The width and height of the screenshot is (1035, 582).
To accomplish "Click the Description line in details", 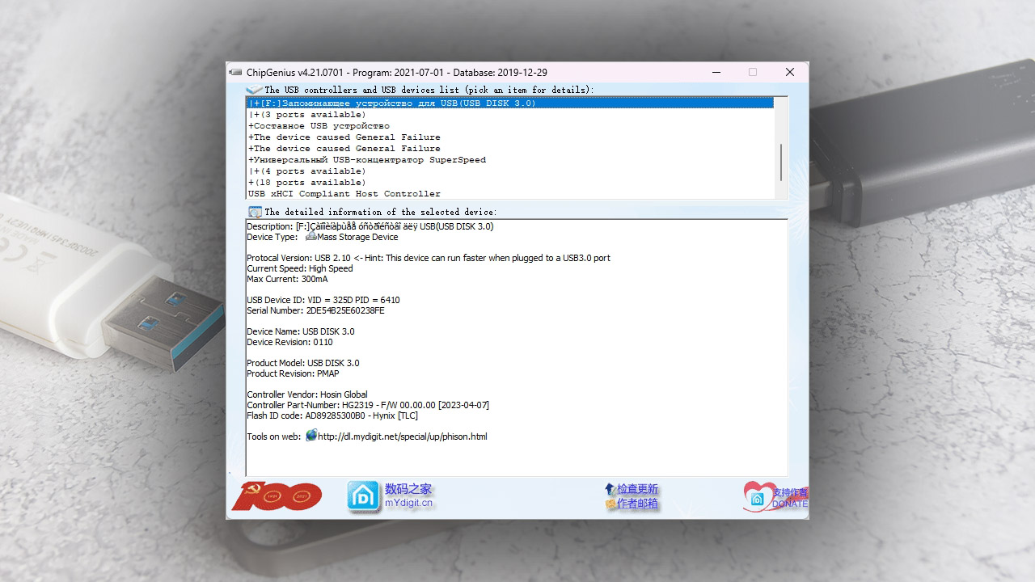I will point(370,226).
